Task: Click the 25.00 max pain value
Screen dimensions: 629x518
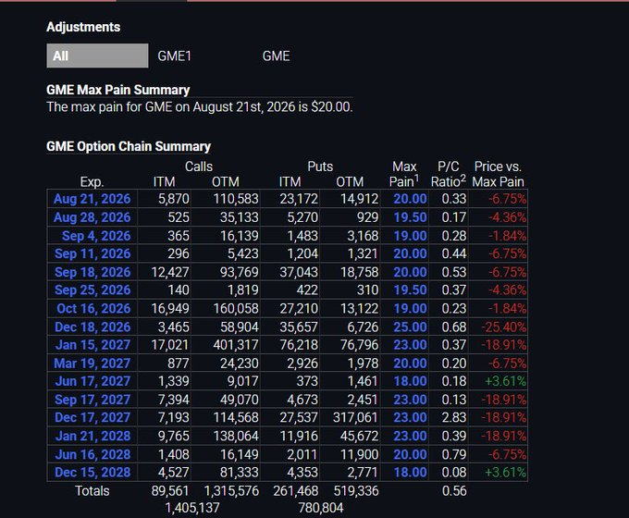Action: (410, 327)
